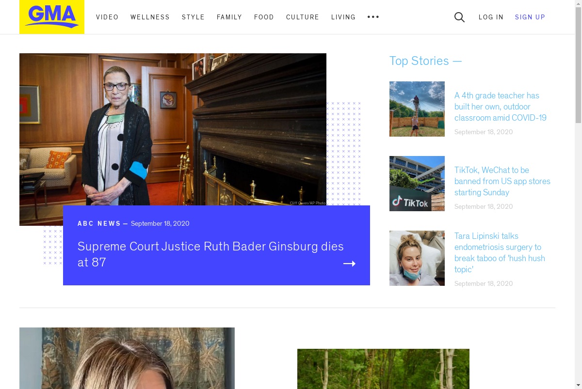This screenshot has height=389, width=582.
Task: Open the Living section
Action: (x=343, y=17)
